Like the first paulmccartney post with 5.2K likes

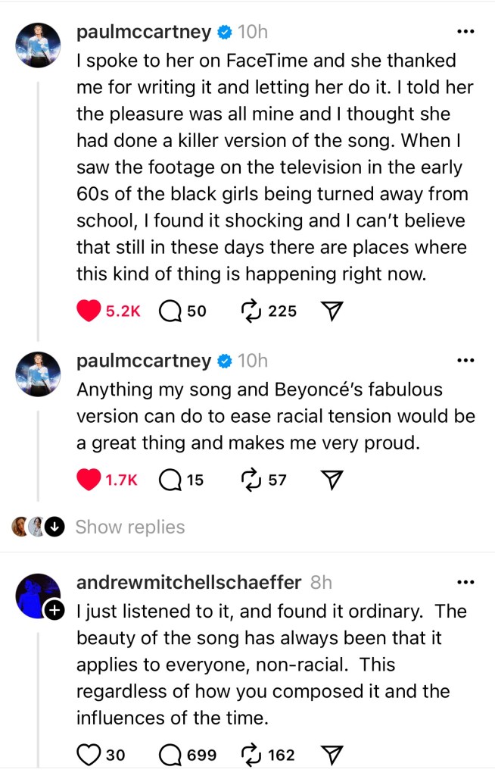point(89,311)
